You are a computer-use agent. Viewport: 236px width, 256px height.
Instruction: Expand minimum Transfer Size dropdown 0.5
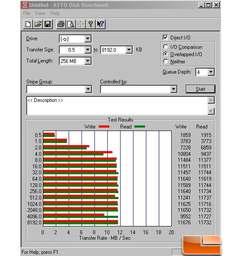[x=88, y=50]
